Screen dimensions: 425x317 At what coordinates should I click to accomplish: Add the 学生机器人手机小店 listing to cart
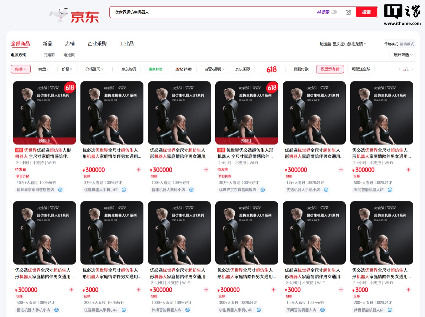[x=274, y=290]
